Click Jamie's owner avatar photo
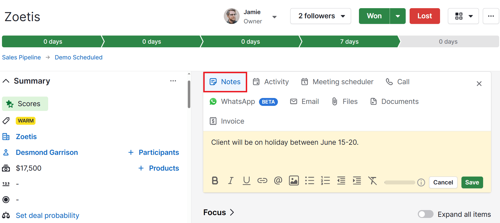The height and width of the screenshot is (223, 500). click(x=232, y=16)
